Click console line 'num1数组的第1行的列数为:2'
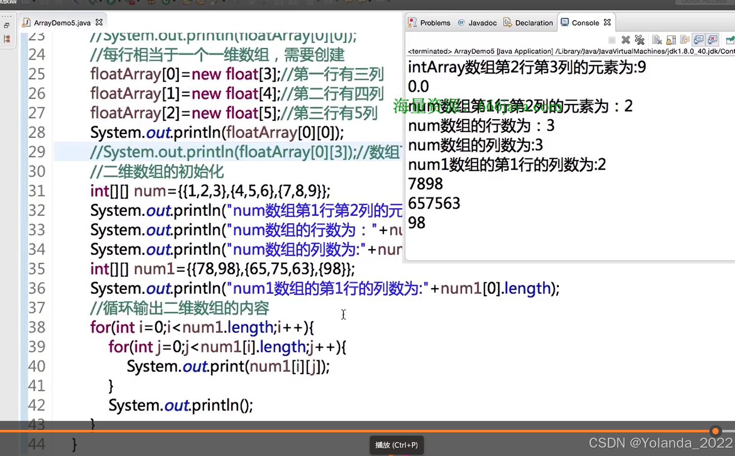 tap(507, 165)
